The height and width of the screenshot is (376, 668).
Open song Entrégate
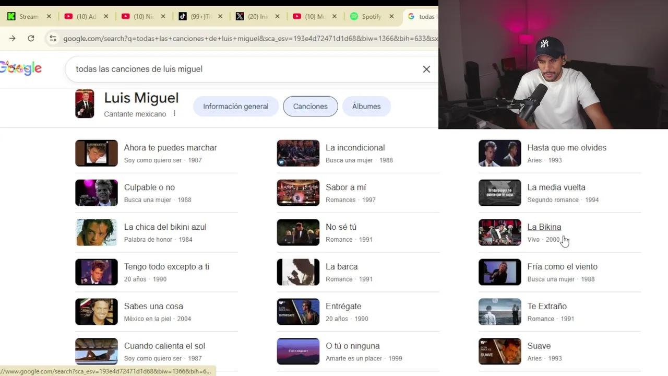343,307
